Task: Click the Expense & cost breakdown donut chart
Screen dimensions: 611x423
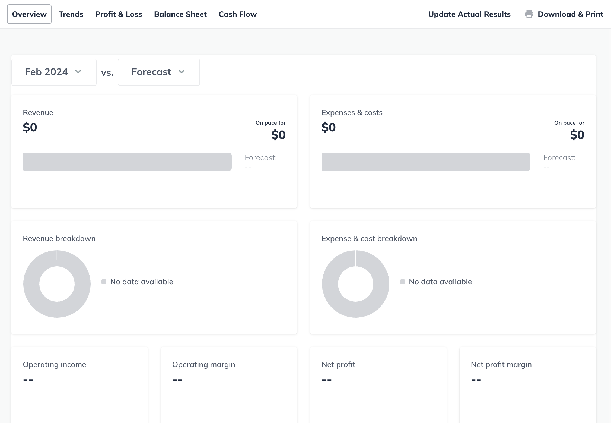Action: coord(355,283)
